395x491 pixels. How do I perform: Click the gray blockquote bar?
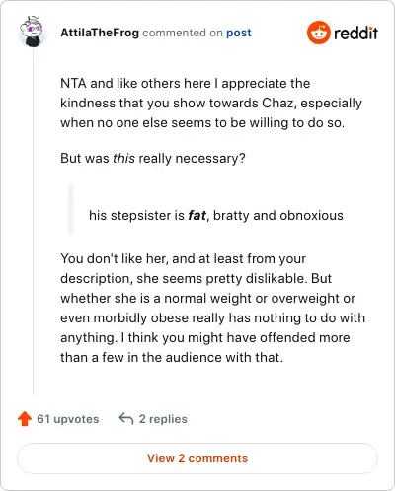70,209
